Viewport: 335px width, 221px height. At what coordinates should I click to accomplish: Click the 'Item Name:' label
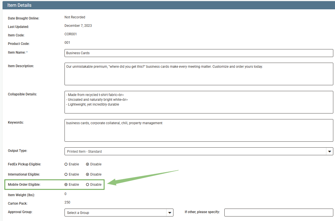(x=17, y=52)
